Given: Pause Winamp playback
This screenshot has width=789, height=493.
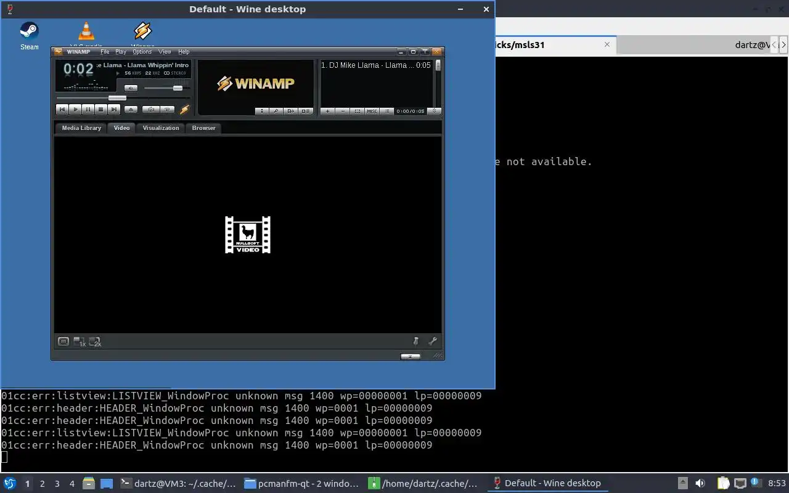Looking at the screenshot, I should (88, 110).
